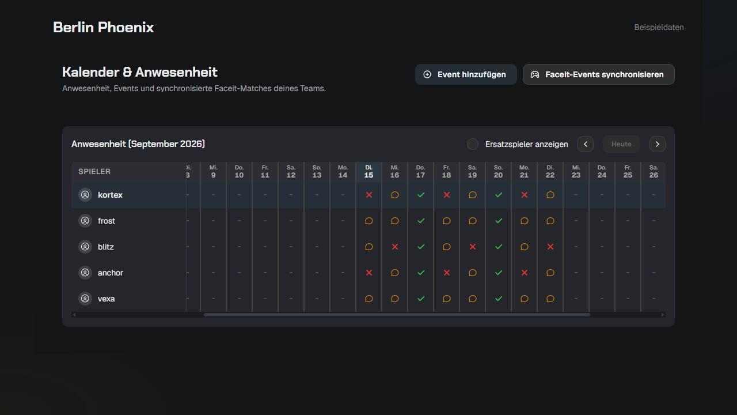Viewport: 737px width, 415px height.
Task: Click the player name anchor
Action: click(x=111, y=273)
